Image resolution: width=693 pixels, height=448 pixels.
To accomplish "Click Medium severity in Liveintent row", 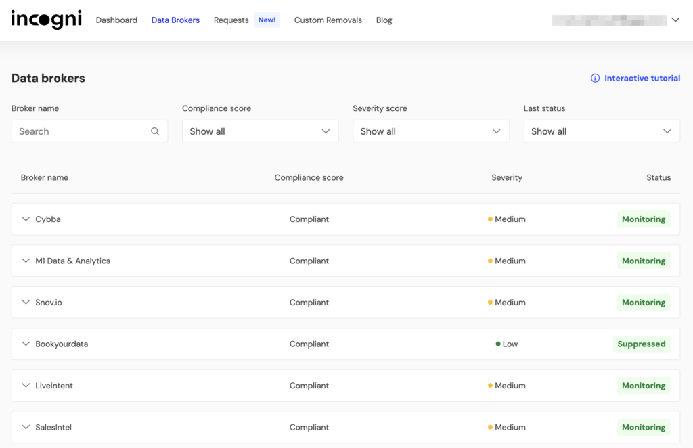I will (x=507, y=386).
